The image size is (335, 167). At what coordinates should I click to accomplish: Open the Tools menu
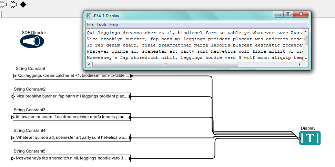[x=101, y=24]
